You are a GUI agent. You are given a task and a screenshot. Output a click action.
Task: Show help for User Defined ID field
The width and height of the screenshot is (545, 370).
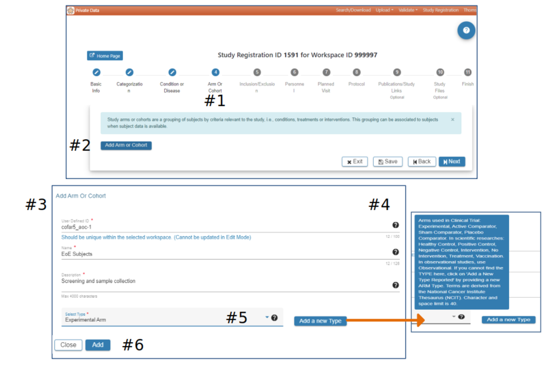(395, 225)
